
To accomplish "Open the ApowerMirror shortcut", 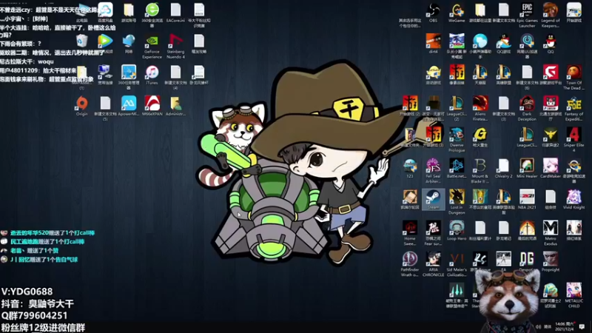I will (x=129, y=106).
